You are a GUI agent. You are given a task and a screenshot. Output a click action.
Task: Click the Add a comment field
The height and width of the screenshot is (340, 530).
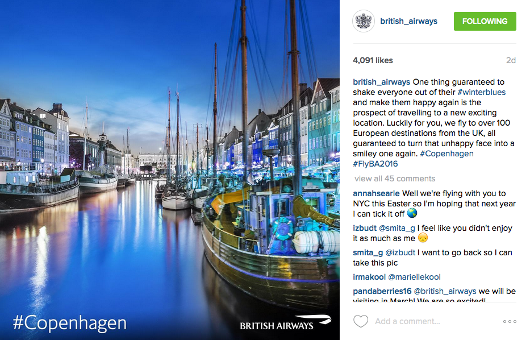(x=407, y=321)
